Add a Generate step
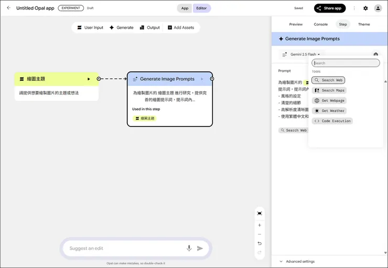Image resolution: width=388 pixels, height=268 pixels. pyautogui.click(x=122, y=27)
